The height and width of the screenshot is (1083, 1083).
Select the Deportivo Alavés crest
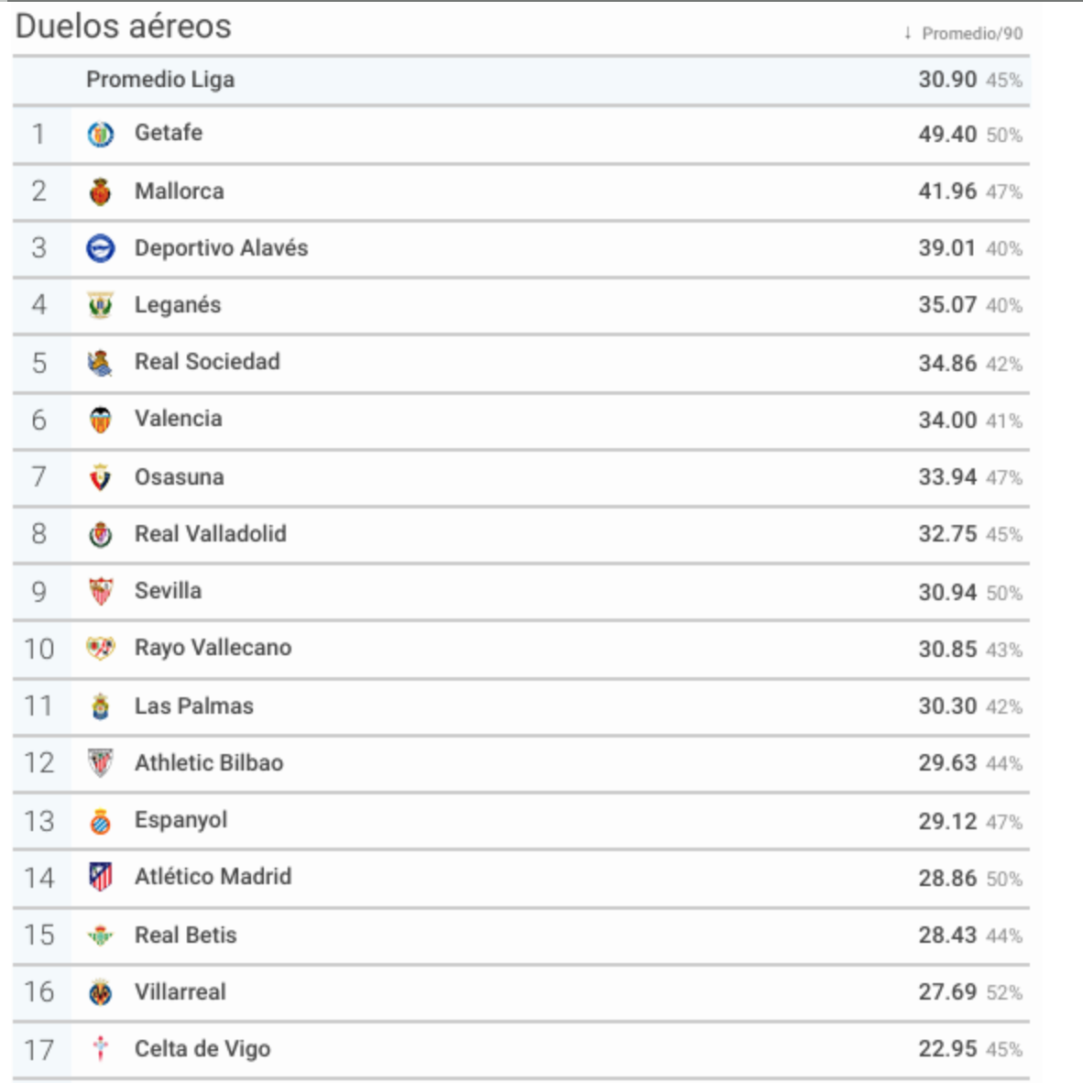tap(100, 248)
